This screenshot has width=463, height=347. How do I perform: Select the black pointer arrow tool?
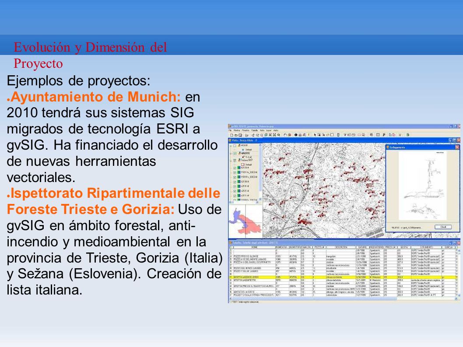click(315, 135)
